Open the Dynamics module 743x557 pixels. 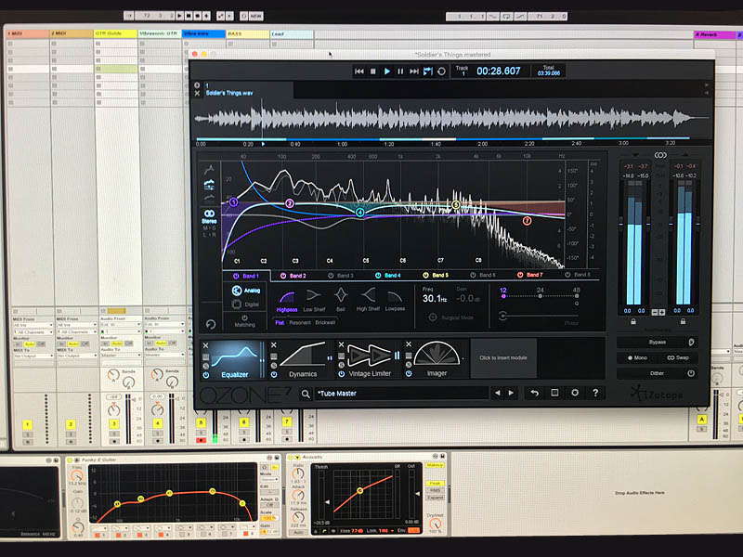click(303, 360)
